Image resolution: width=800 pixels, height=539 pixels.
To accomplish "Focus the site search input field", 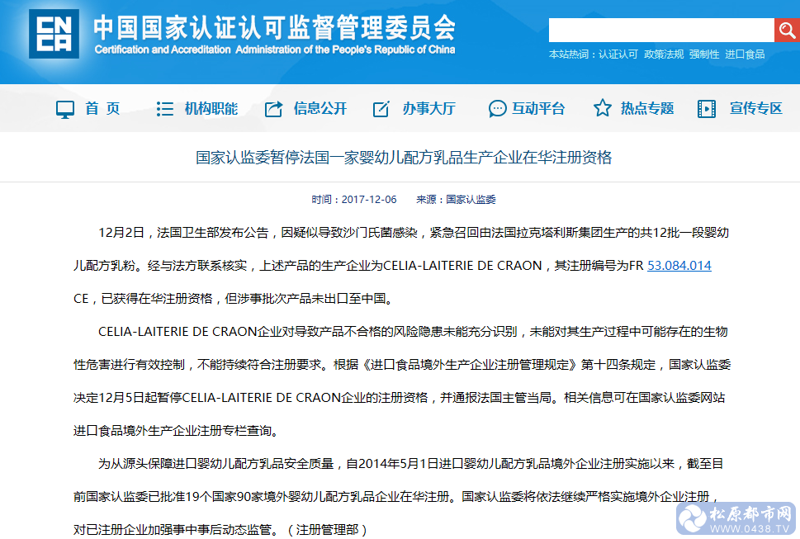I will pos(661,30).
